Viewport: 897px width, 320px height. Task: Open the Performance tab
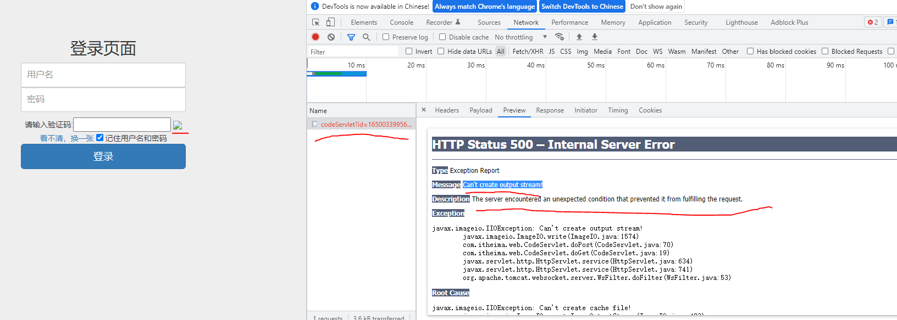(569, 23)
